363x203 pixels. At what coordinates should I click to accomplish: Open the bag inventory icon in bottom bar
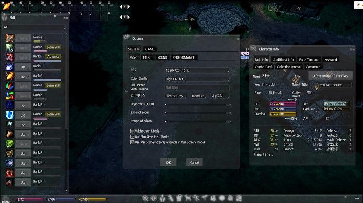pyautogui.click(x=179, y=198)
